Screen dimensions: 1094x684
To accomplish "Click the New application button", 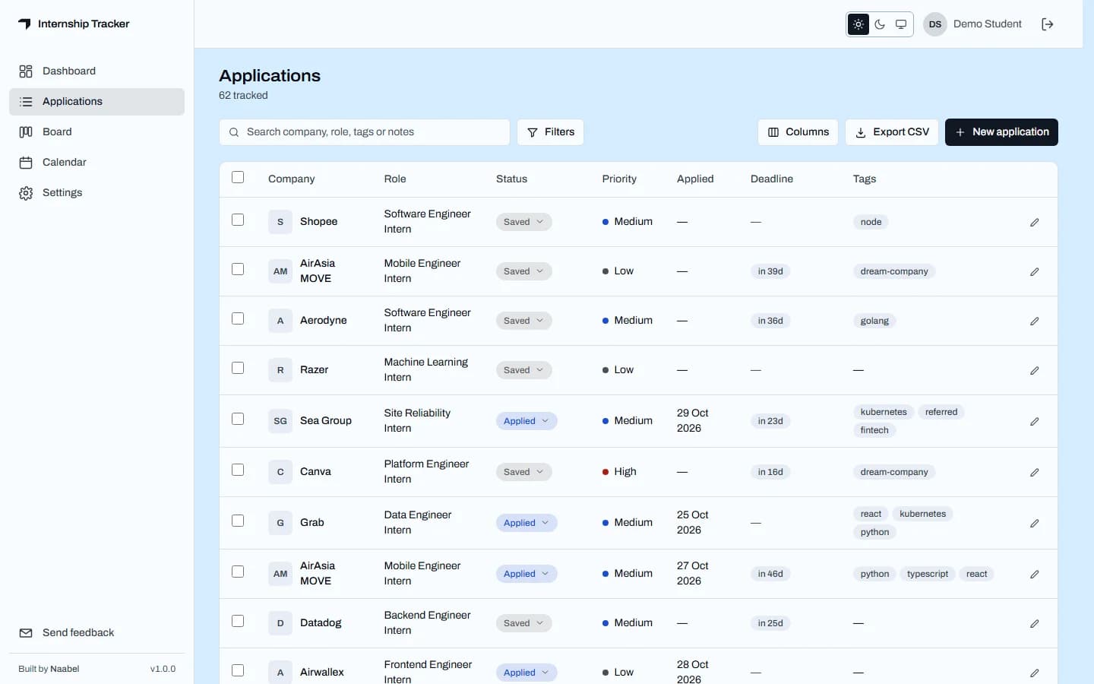I will pos(1001,132).
